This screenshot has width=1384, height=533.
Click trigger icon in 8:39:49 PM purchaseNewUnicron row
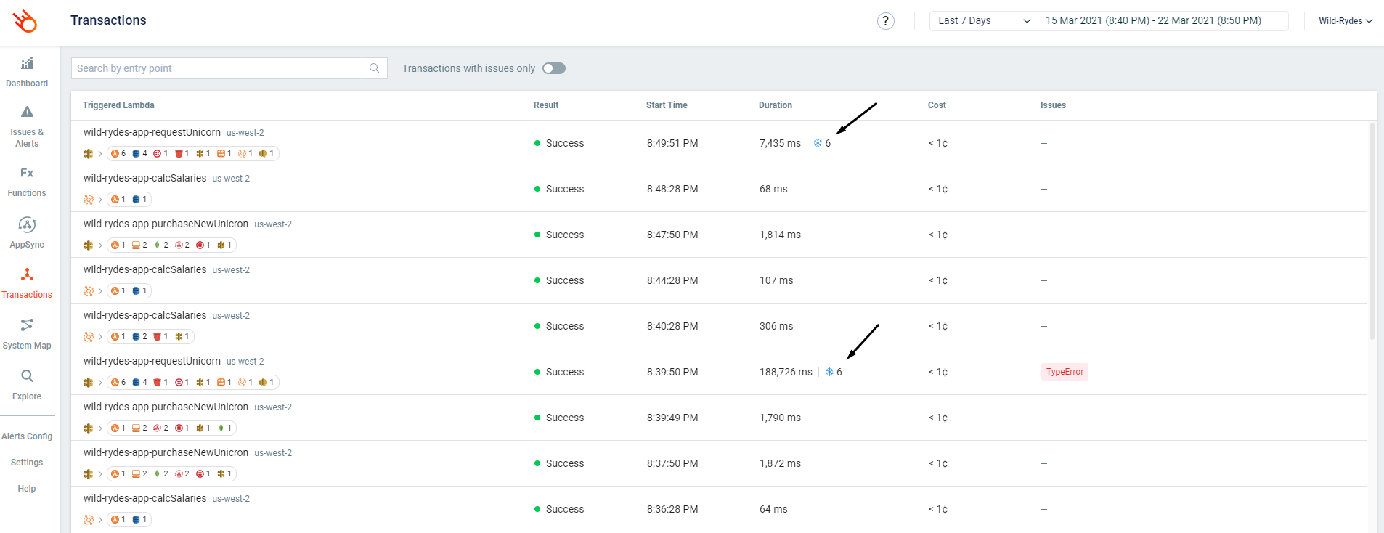89,428
